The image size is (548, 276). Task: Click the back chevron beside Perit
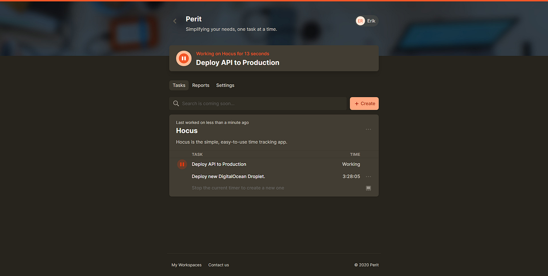point(175,21)
